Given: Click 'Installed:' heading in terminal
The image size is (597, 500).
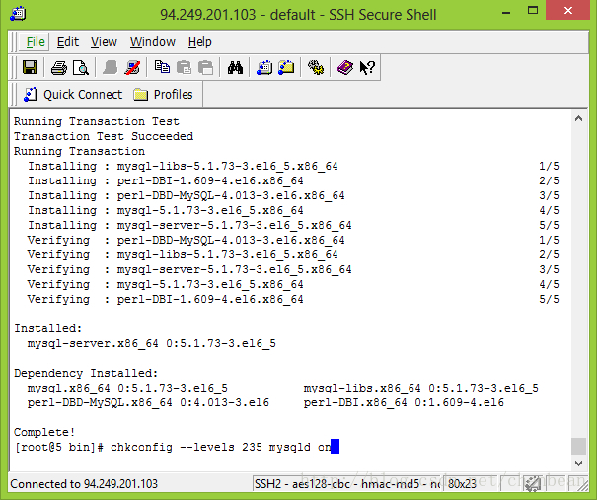Looking at the screenshot, I should coord(48,328).
